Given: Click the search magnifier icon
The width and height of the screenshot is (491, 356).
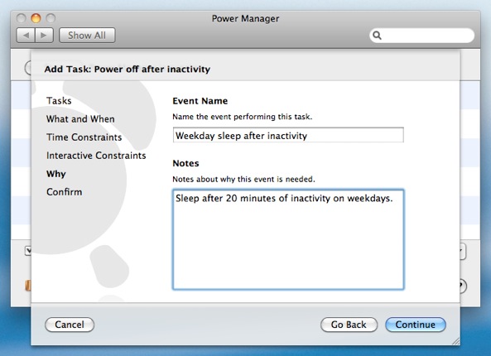Looking at the screenshot, I should point(377,36).
